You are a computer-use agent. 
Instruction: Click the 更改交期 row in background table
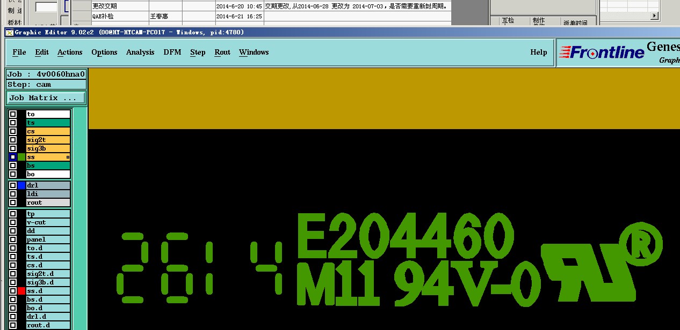point(262,6)
